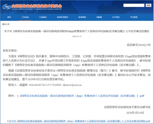Open the attached 自评估指南（征求意见稿）.pdf link
The height and width of the screenshot is (124, 154).
pos(82,96)
